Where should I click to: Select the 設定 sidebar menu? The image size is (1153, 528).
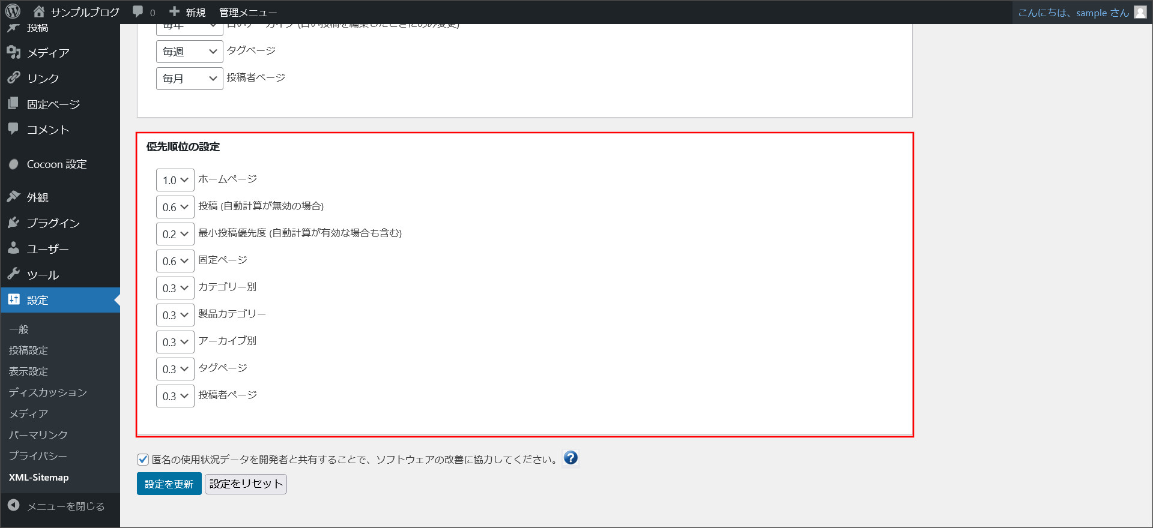pyautogui.click(x=60, y=300)
